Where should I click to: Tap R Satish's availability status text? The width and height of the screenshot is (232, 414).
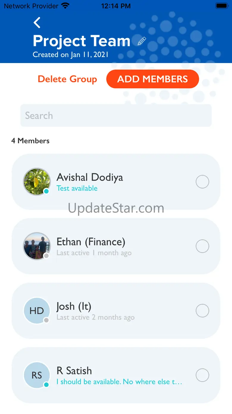119,382
